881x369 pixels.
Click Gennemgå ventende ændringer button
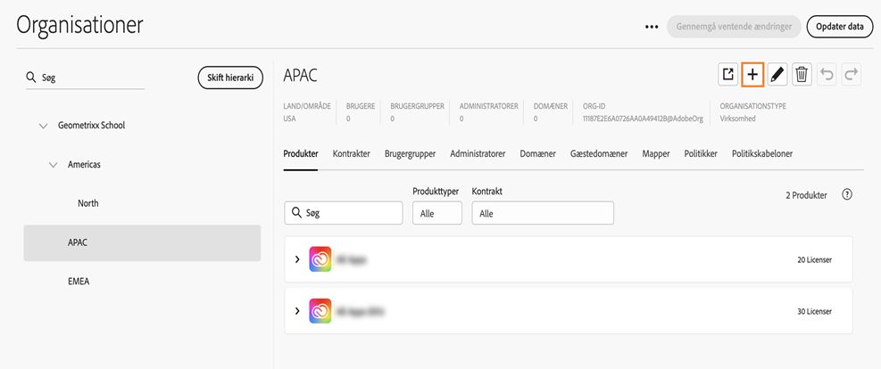(x=734, y=27)
